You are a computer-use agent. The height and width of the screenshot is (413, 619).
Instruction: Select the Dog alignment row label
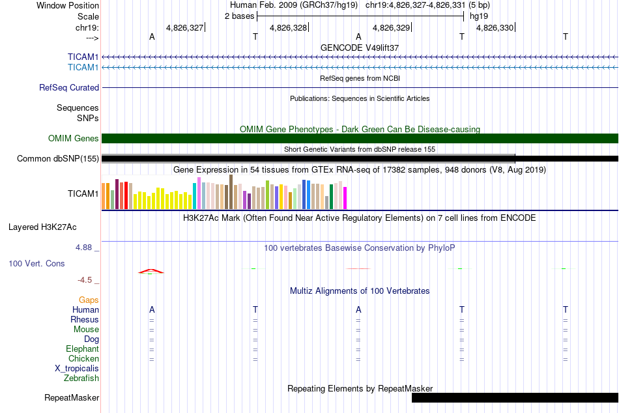click(91, 339)
